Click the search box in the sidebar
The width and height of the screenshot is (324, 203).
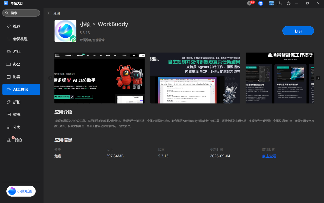tap(21, 13)
